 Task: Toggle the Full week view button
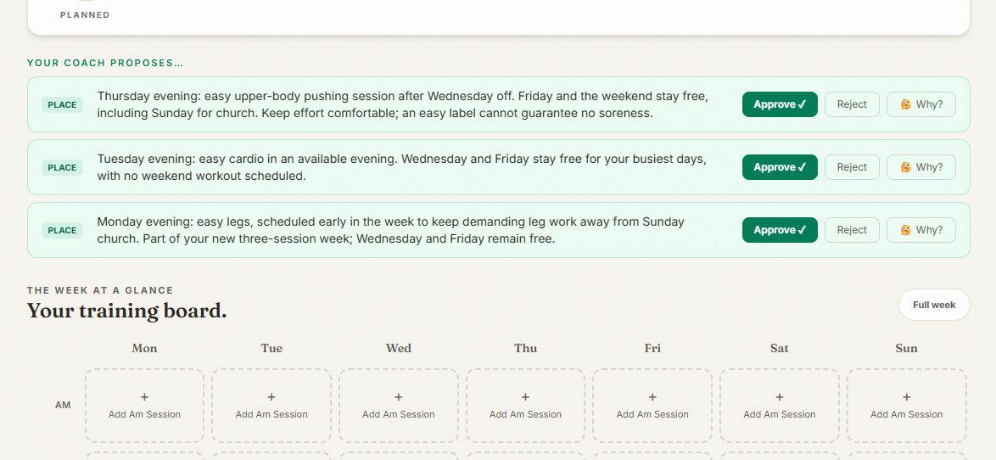(x=934, y=305)
